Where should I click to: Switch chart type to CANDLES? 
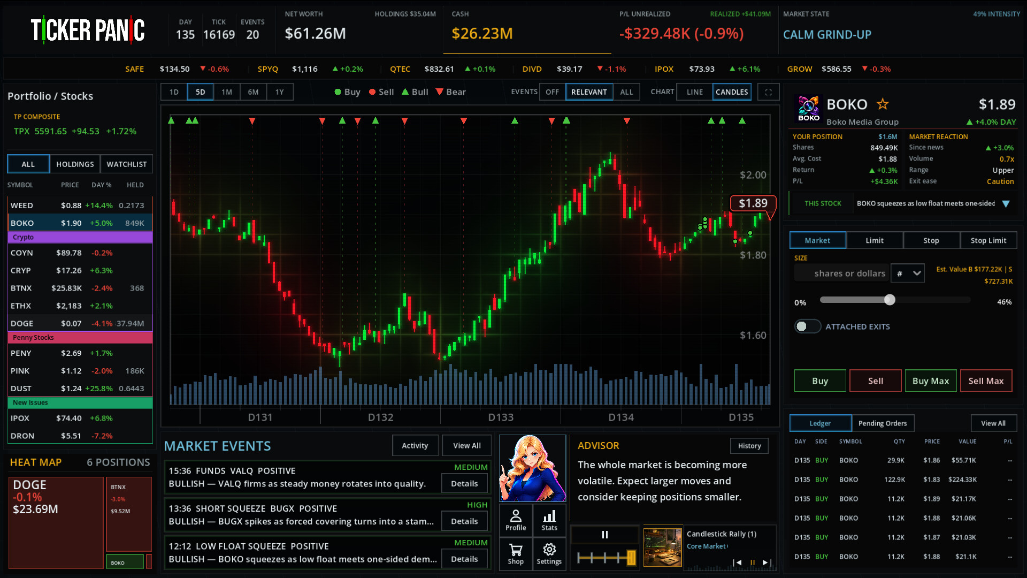[x=732, y=92]
